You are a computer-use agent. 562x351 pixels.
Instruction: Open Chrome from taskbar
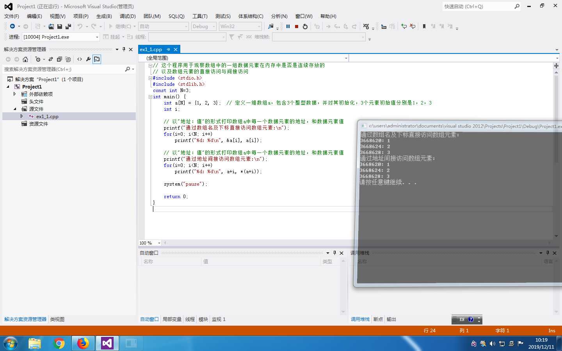pos(59,343)
